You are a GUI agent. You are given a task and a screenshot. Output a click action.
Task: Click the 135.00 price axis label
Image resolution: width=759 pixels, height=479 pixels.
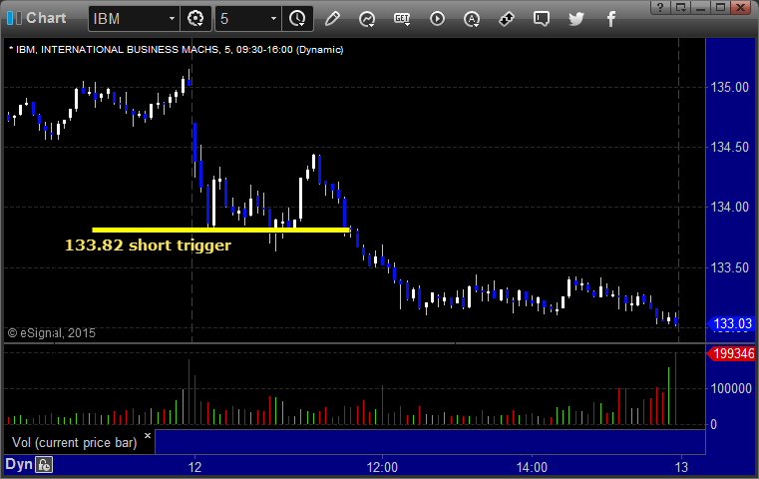[729, 87]
